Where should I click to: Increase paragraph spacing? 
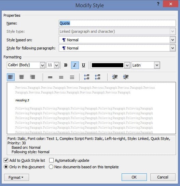coord(87,77)
